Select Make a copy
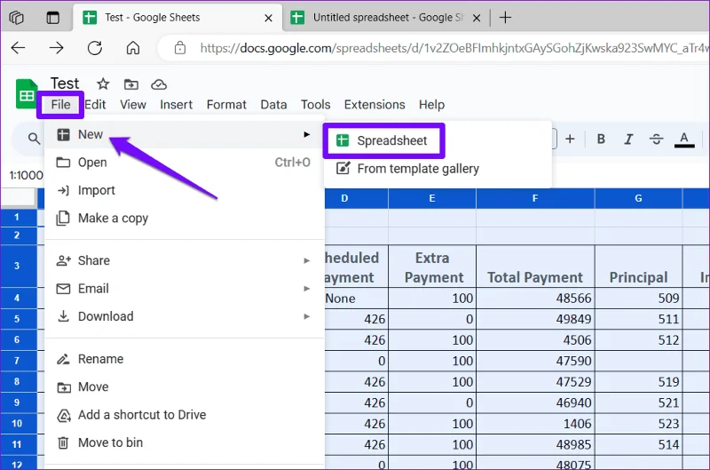The image size is (710, 470). (185, 218)
